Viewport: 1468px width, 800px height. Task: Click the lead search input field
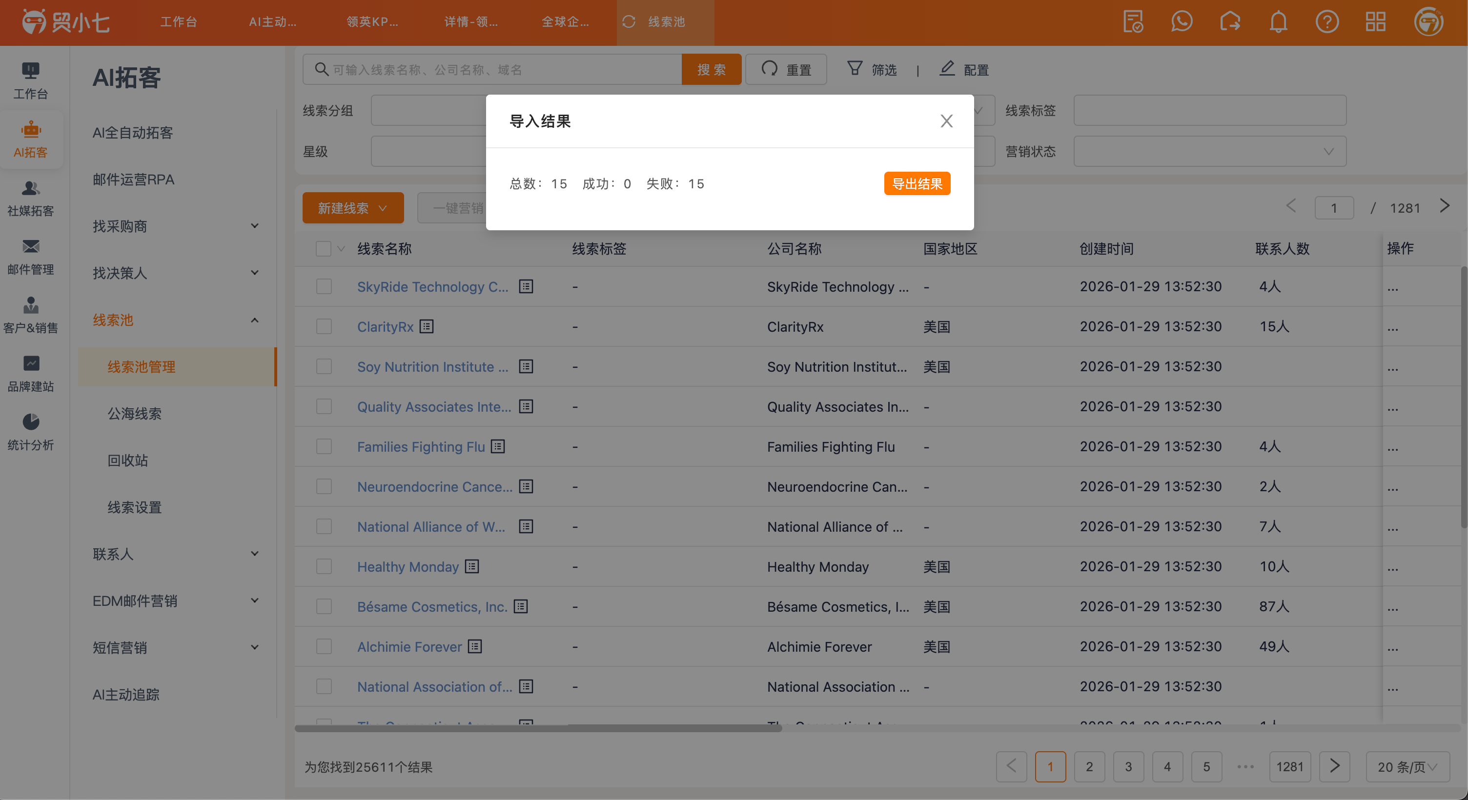(x=492, y=70)
